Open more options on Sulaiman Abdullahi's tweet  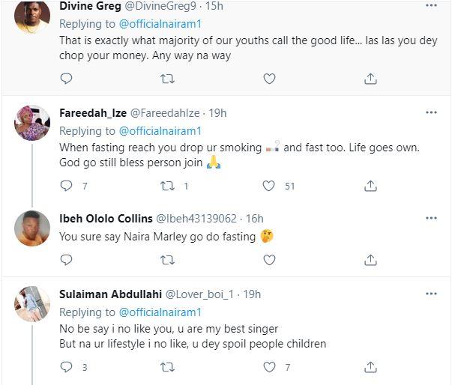point(431,294)
